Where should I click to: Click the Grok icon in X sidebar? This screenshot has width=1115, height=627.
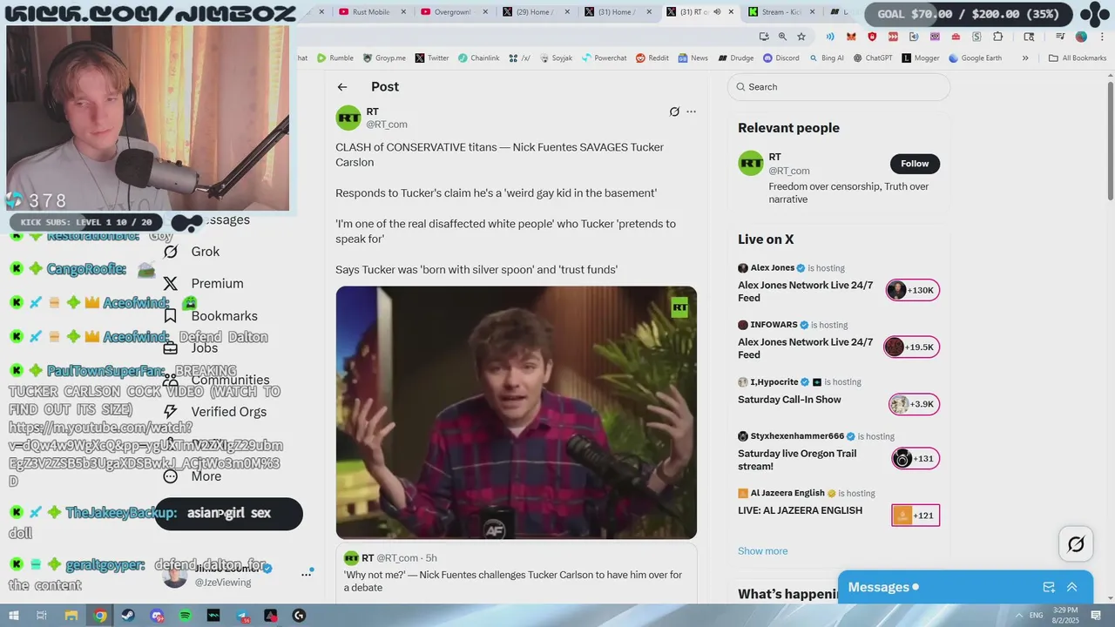171,252
